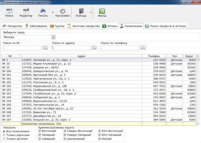Viewport: 201px width, 143px height.
Task: Select row with Затонная ул., д. 11
Action: [99, 60]
